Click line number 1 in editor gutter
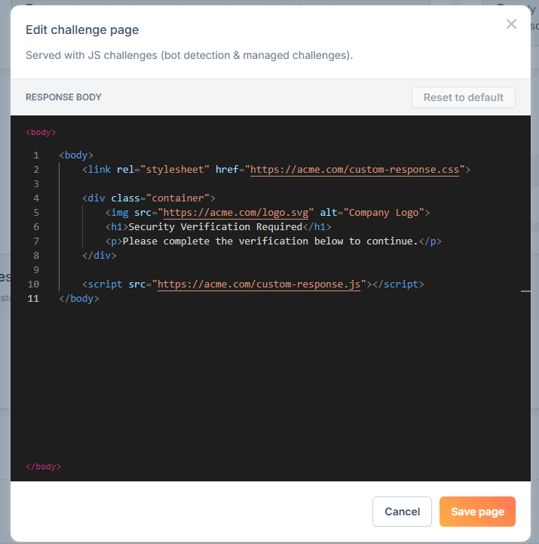The height and width of the screenshot is (544, 539). (36, 155)
